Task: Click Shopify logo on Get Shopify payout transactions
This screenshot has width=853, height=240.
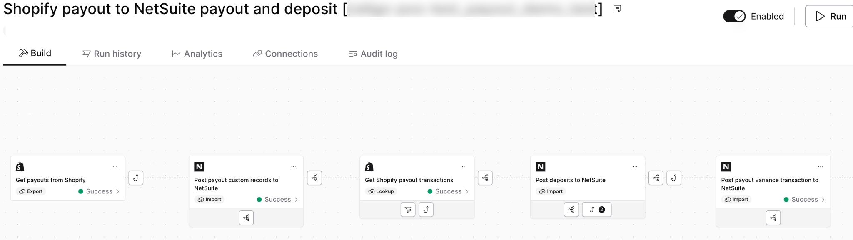Action: (369, 167)
